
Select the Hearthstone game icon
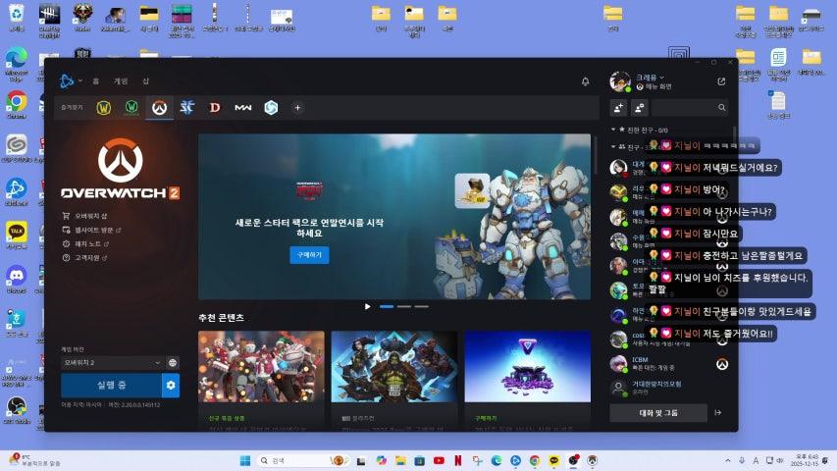[270, 108]
